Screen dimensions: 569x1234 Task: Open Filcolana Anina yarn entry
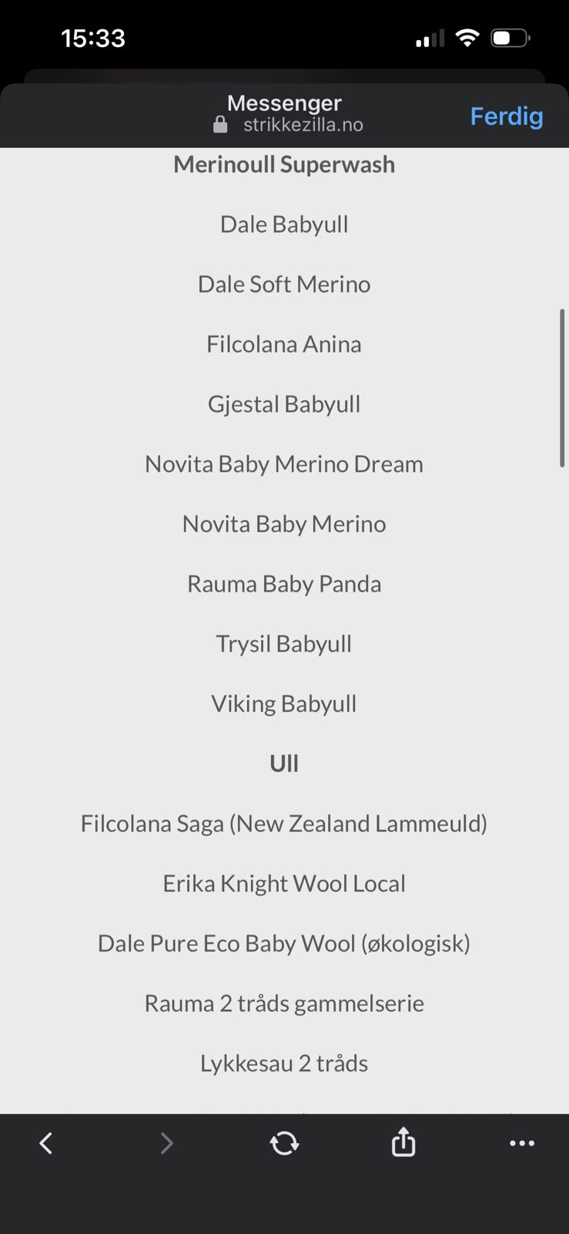click(284, 344)
